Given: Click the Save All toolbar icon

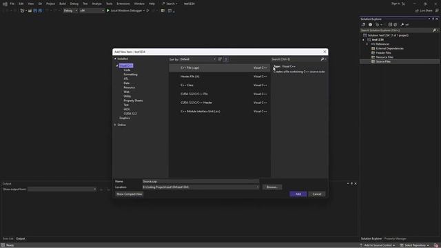Looking at the screenshot, I should (40, 11).
